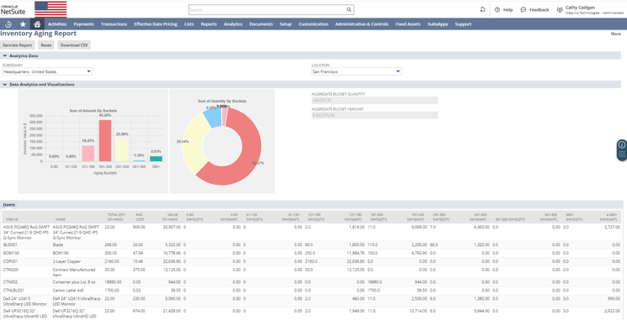Open the Analytics menu

[233, 24]
